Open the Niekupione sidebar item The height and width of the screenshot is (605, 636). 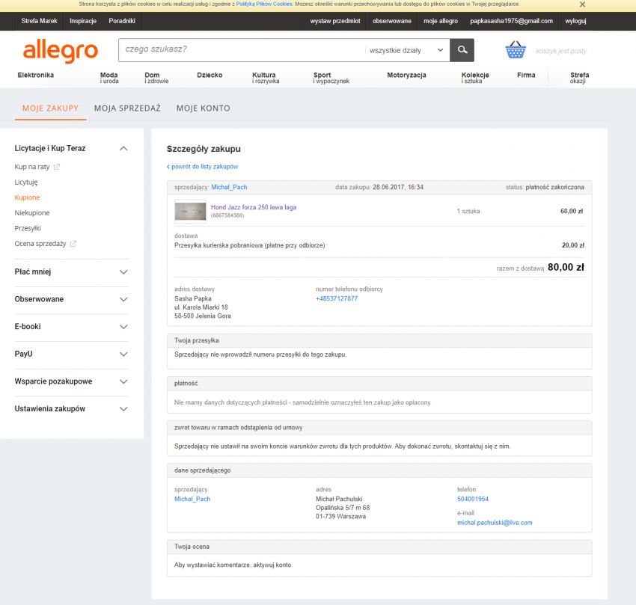(x=32, y=213)
